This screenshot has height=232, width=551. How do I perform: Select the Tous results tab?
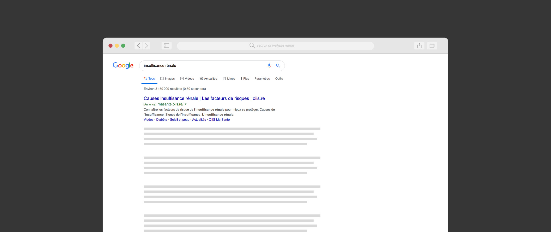coord(149,79)
